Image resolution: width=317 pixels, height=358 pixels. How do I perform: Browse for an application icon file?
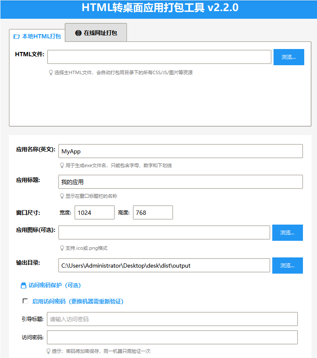coord(287,233)
